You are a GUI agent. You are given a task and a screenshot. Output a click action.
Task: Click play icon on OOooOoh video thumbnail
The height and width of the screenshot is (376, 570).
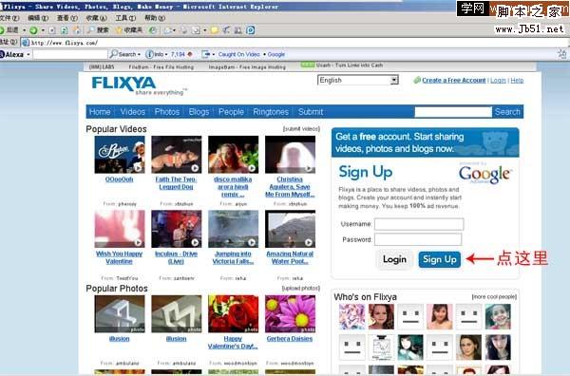point(138,167)
